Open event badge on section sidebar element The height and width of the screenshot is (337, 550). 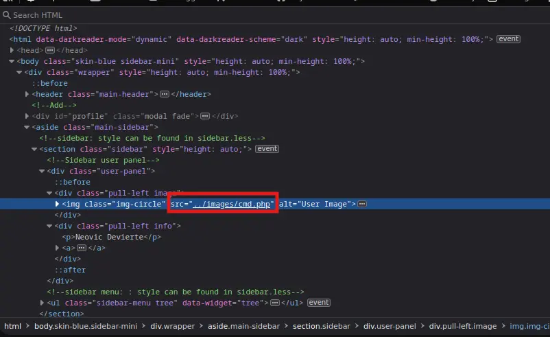click(x=267, y=149)
